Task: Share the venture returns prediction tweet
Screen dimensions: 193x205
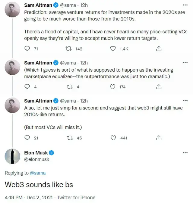Action: coord(159,49)
